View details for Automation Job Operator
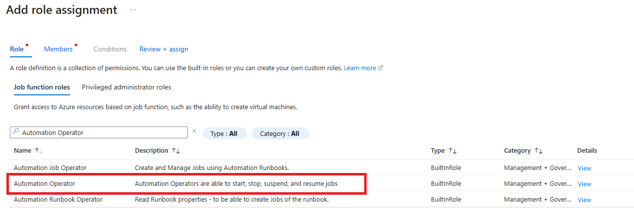The height and width of the screenshot is (211, 634). click(x=584, y=168)
